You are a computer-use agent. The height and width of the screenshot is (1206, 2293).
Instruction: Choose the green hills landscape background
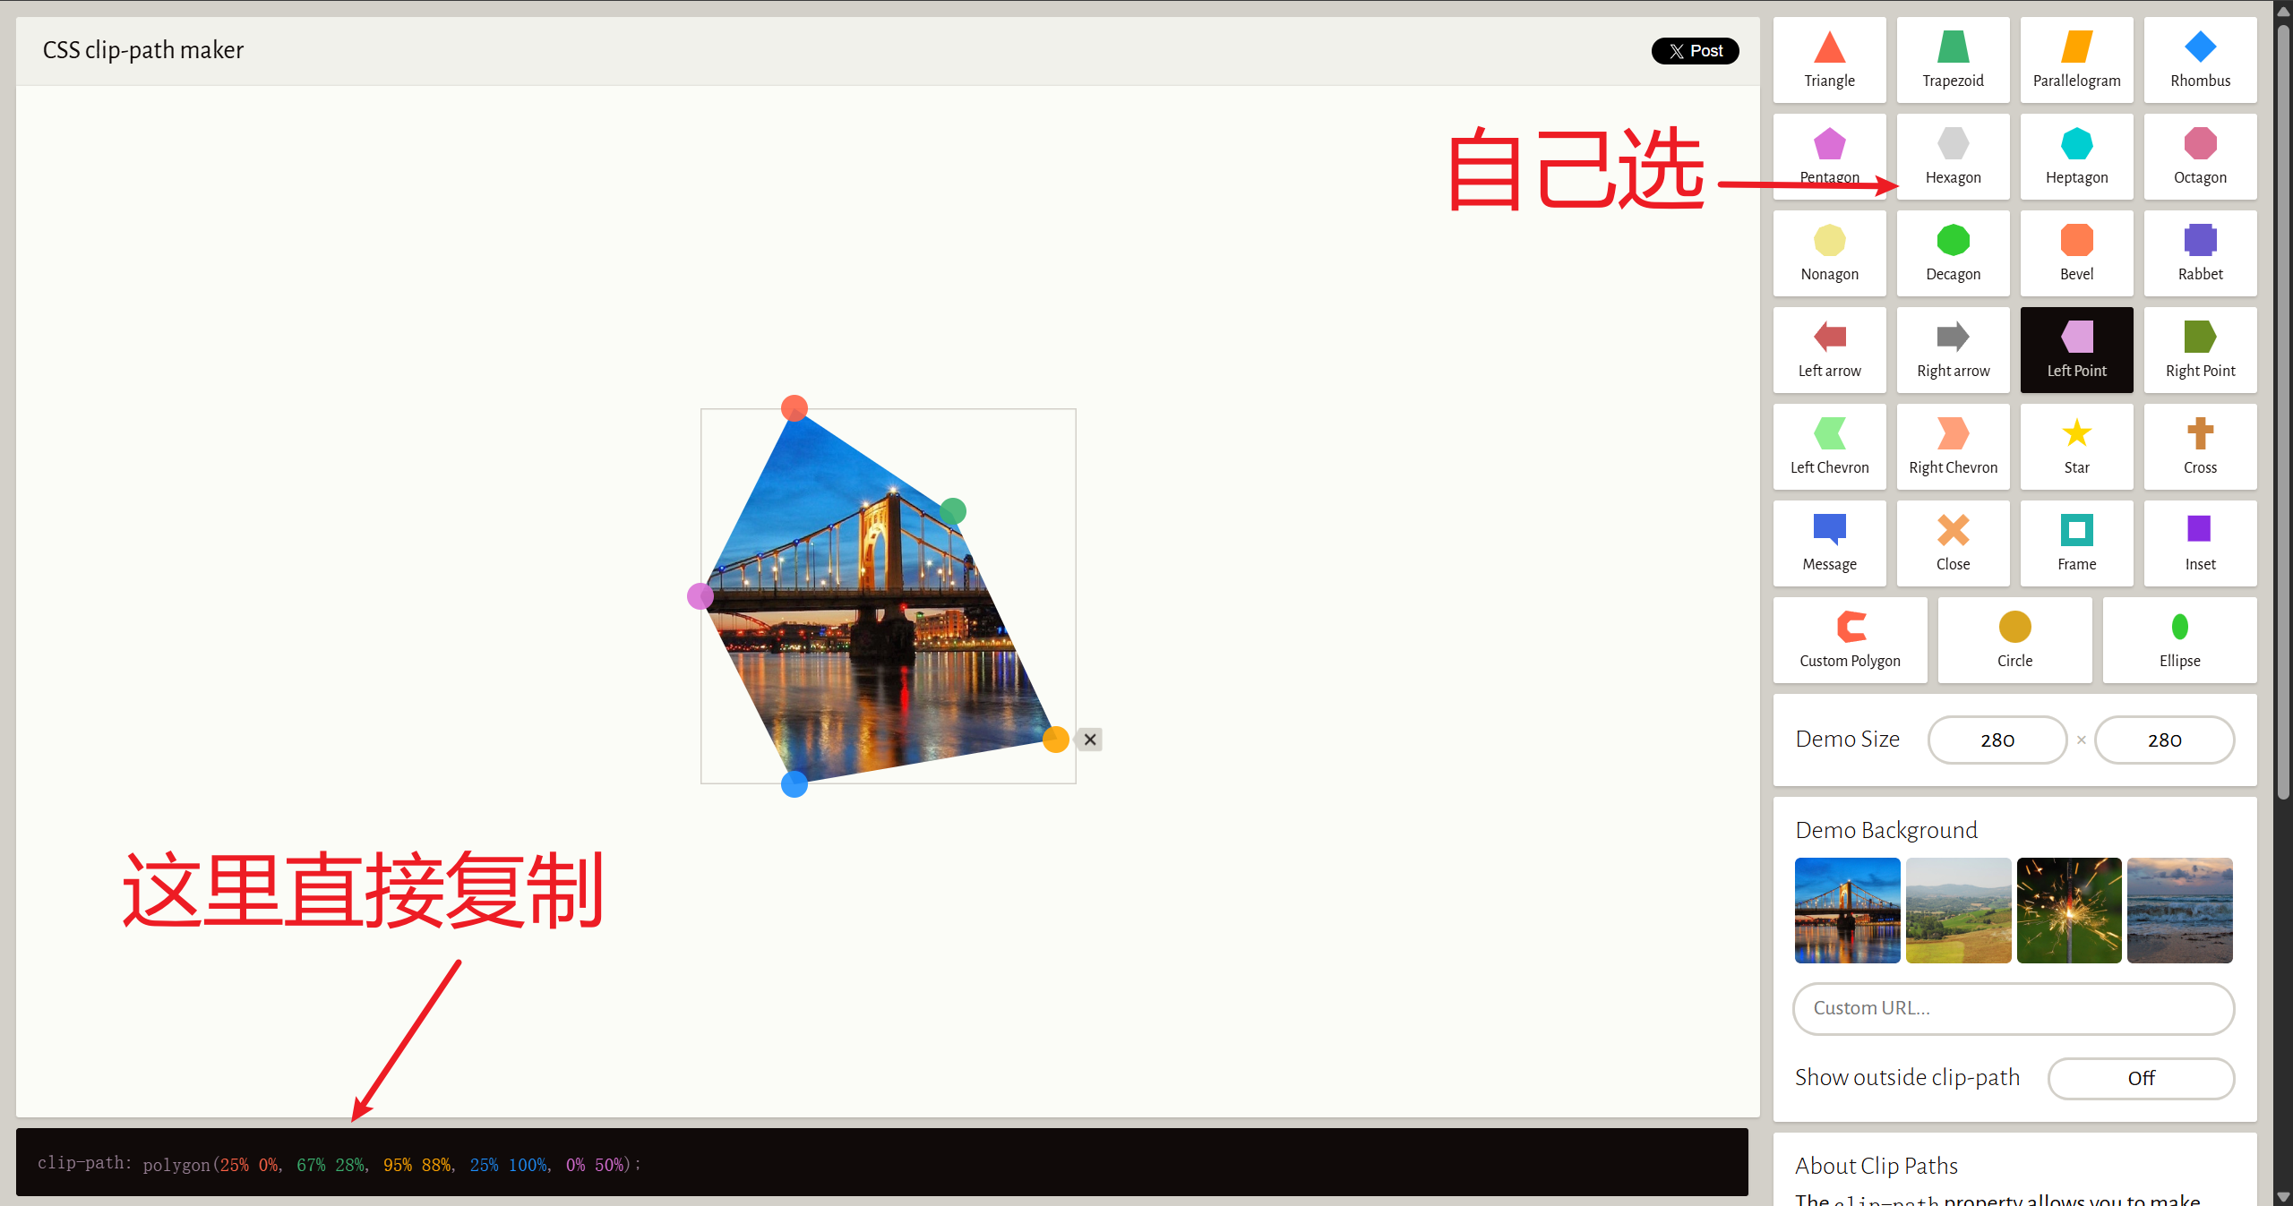(1958, 911)
